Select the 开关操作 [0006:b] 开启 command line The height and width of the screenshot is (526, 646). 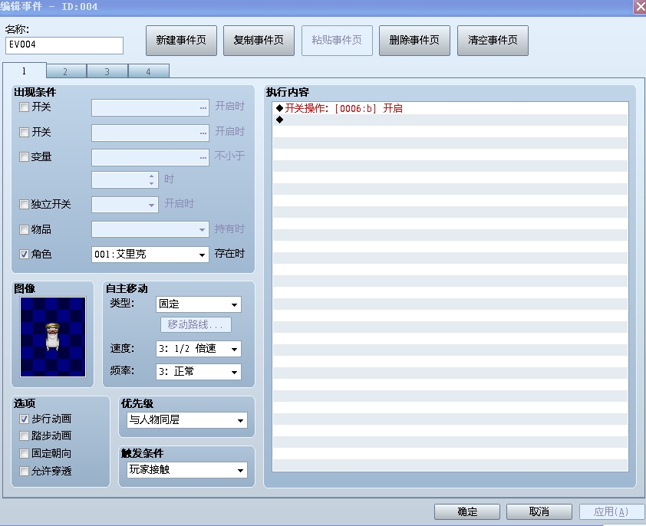(450, 108)
